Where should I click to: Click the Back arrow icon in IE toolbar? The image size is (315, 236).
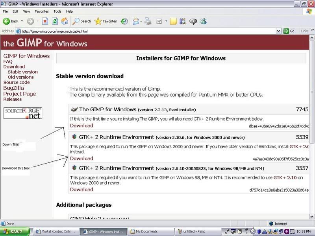point(6,21)
